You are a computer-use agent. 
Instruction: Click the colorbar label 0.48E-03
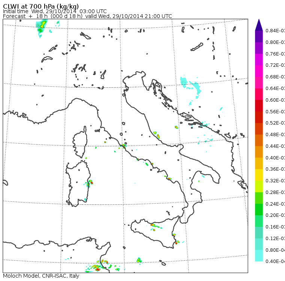point(275,134)
